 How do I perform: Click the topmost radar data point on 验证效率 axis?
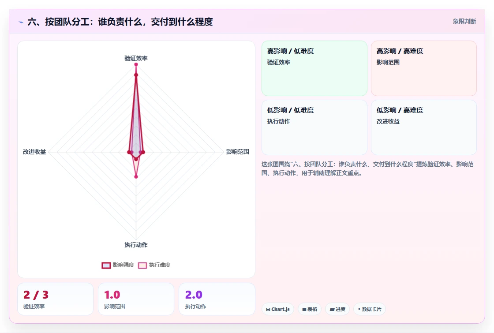click(136, 64)
